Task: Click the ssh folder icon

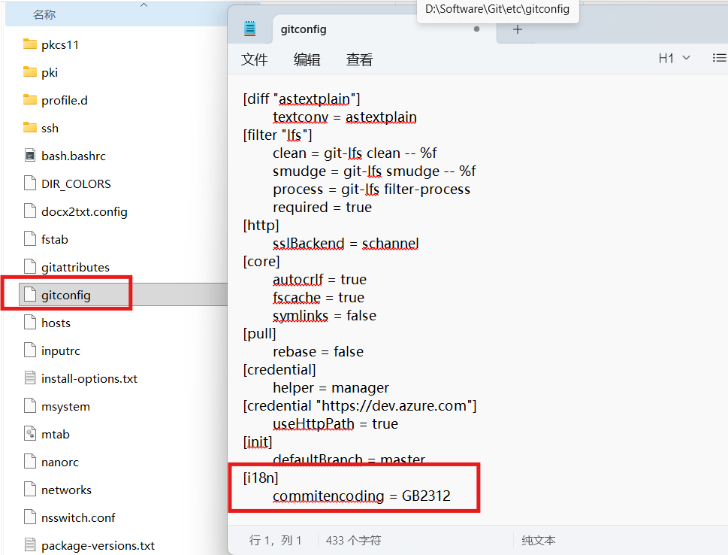Action: [30, 128]
